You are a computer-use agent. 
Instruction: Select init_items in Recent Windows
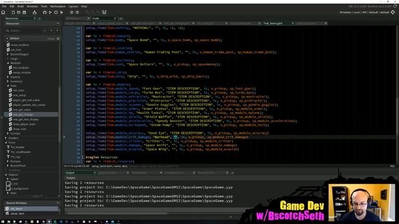pos(31,209)
